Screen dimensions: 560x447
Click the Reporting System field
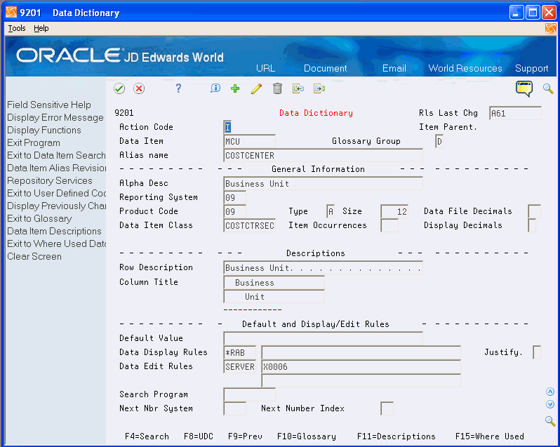[234, 197]
